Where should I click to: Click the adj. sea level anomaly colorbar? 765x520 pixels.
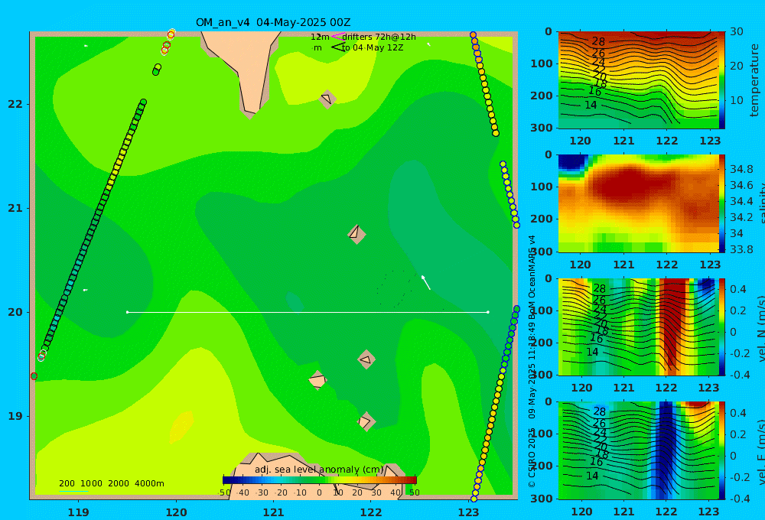coord(320,480)
